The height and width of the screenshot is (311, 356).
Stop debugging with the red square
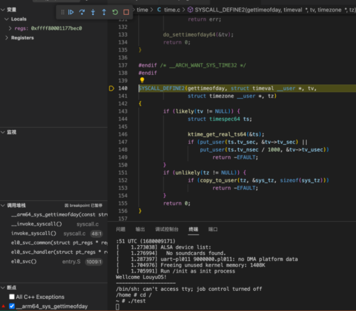126,12
